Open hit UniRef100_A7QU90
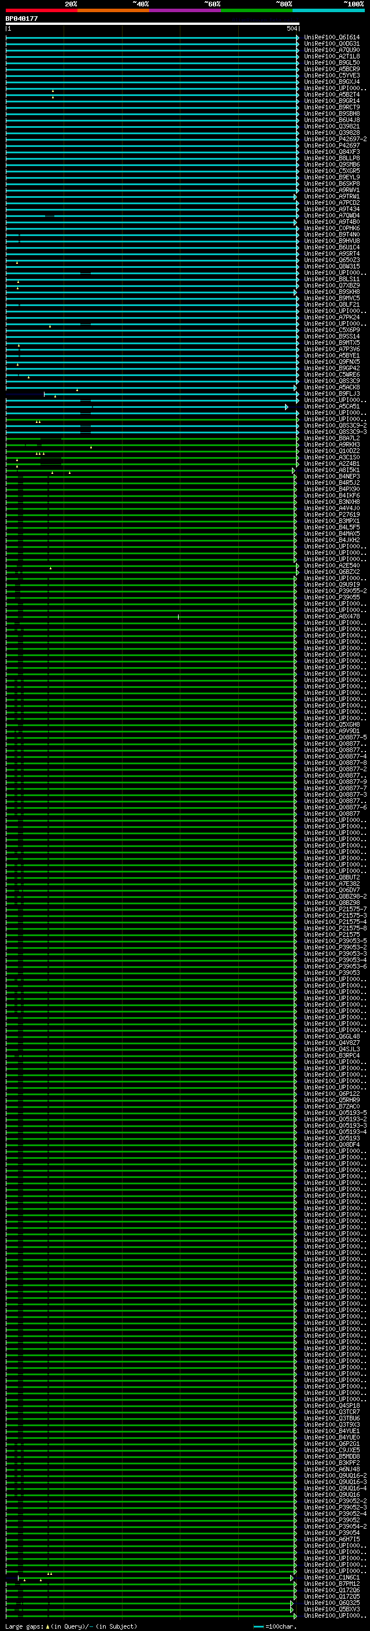This screenshot has height=1631, width=370. pyautogui.click(x=332, y=50)
